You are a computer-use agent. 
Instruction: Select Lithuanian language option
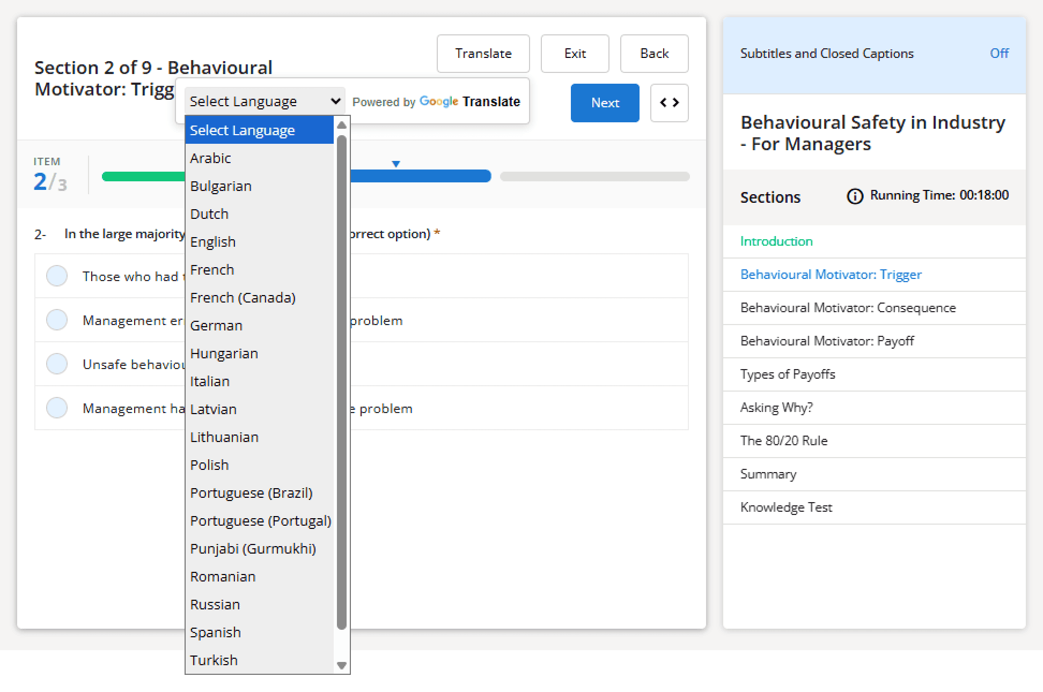point(260,437)
